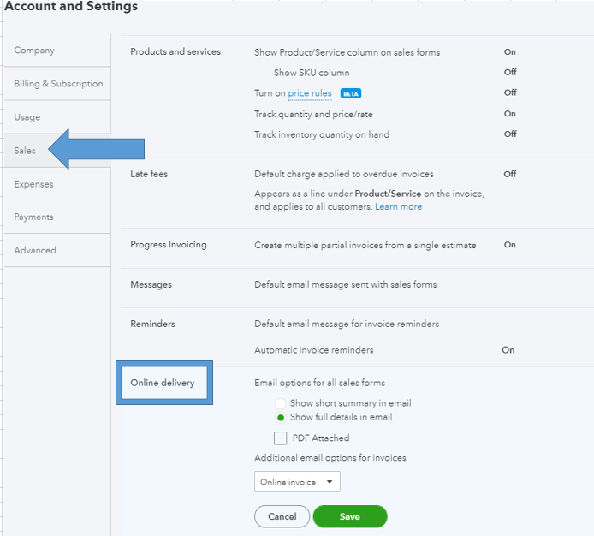Select Show full details in email

(x=281, y=418)
